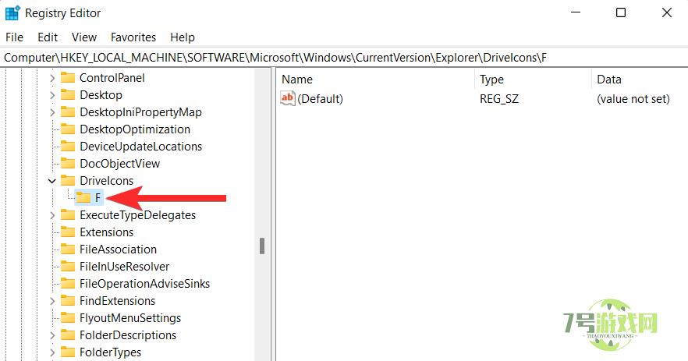Select the (Default) value name
The width and height of the screenshot is (688, 361).
coord(321,99)
